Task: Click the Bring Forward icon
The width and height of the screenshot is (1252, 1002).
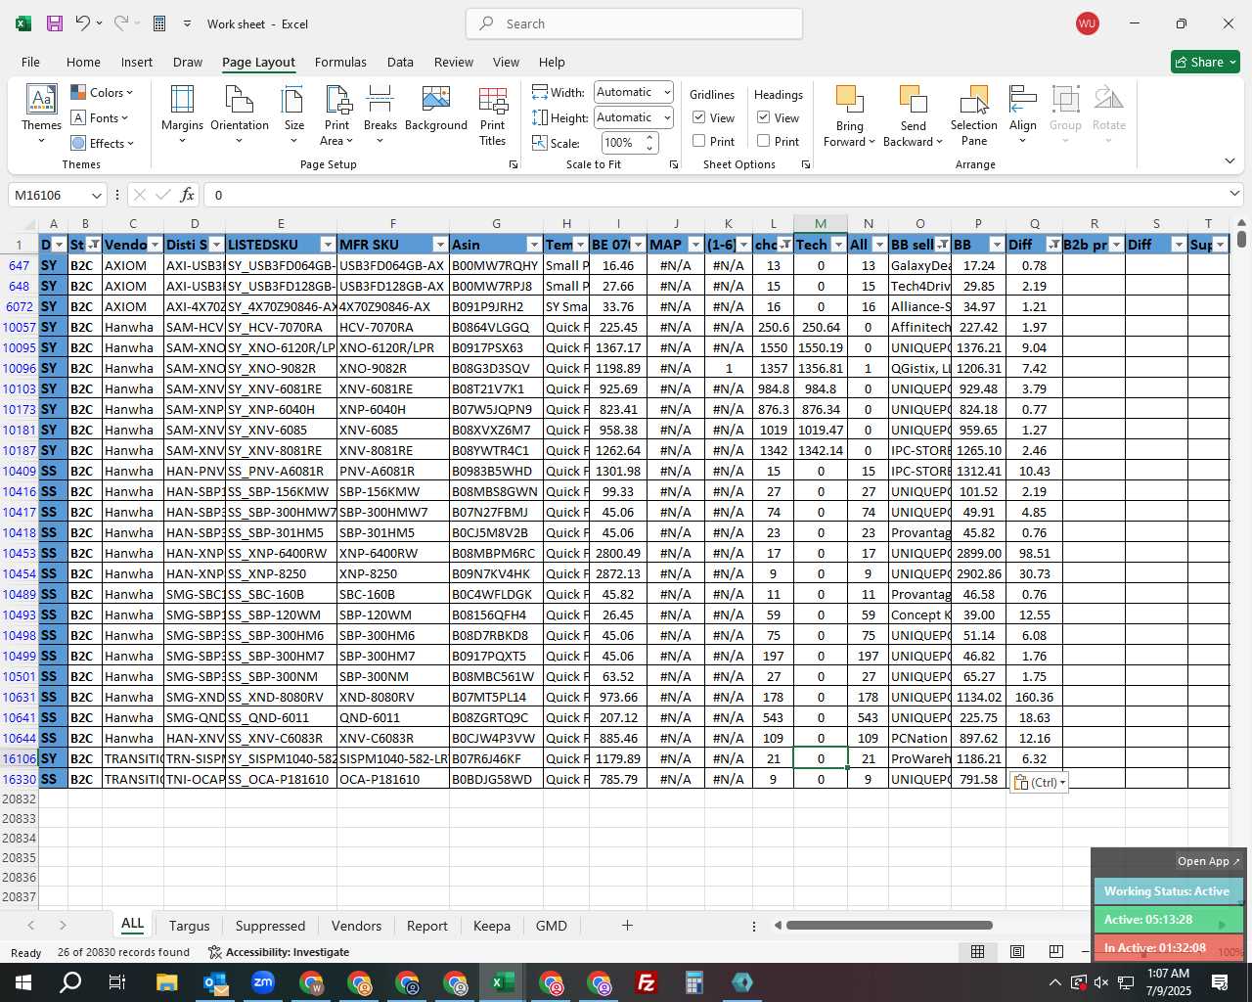Action: pyautogui.click(x=849, y=101)
